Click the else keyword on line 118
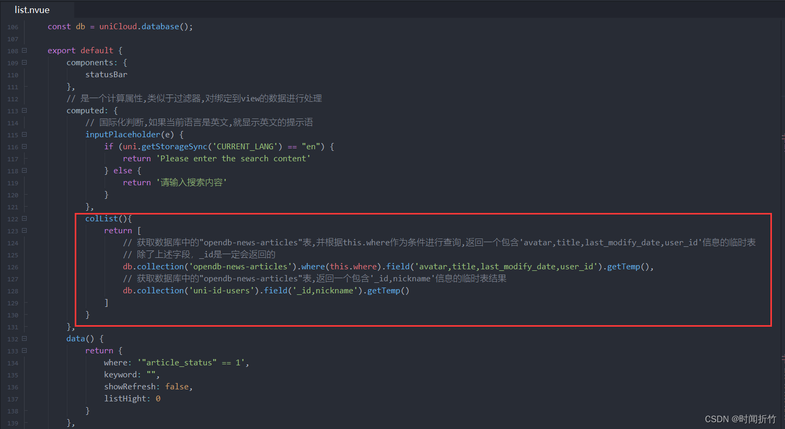The image size is (785, 429). [x=123, y=171]
